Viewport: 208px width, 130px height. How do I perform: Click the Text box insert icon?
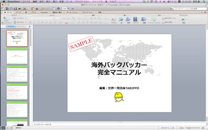coord(113,19)
